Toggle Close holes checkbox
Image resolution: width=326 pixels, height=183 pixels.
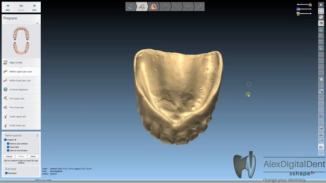(8, 147)
